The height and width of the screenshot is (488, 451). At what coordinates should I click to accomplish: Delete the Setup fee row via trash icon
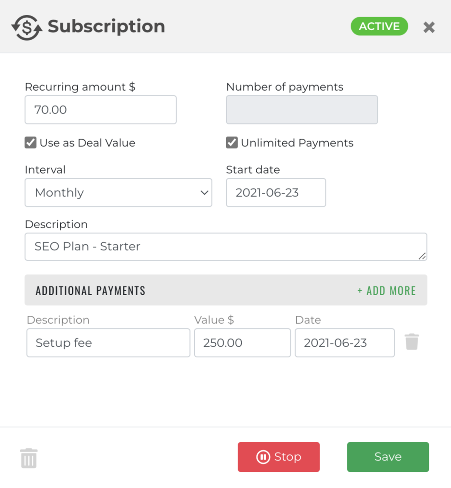click(412, 341)
